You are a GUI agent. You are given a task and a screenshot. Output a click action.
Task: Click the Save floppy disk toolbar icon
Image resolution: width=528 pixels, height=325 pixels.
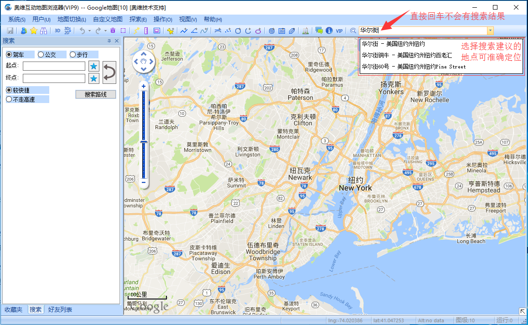pyautogui.click(x=10, y=31)
